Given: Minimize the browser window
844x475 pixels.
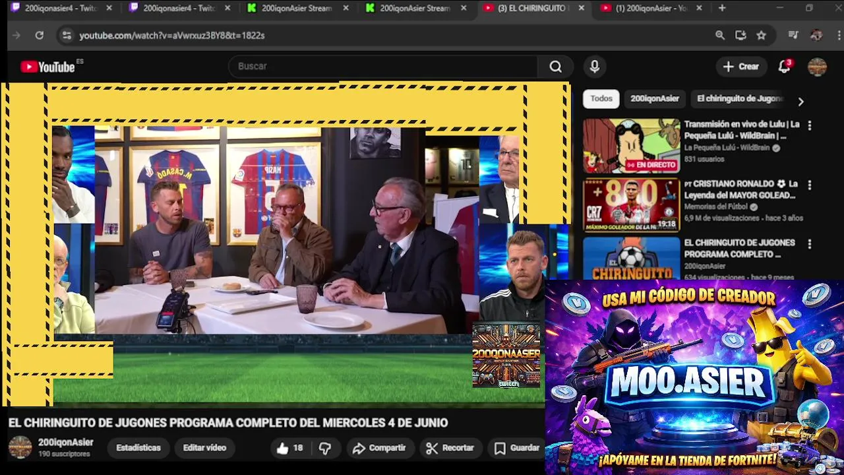Looking at the screenshot, I should 779,8.
